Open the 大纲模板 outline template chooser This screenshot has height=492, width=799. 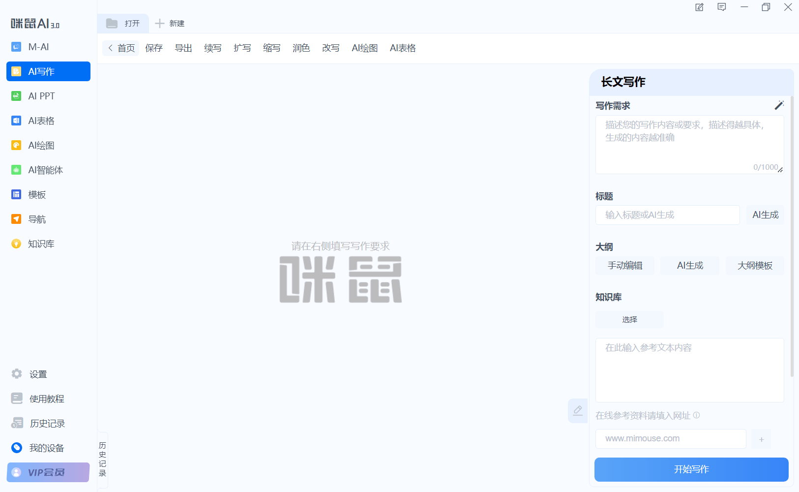click(x=755, y=266)
